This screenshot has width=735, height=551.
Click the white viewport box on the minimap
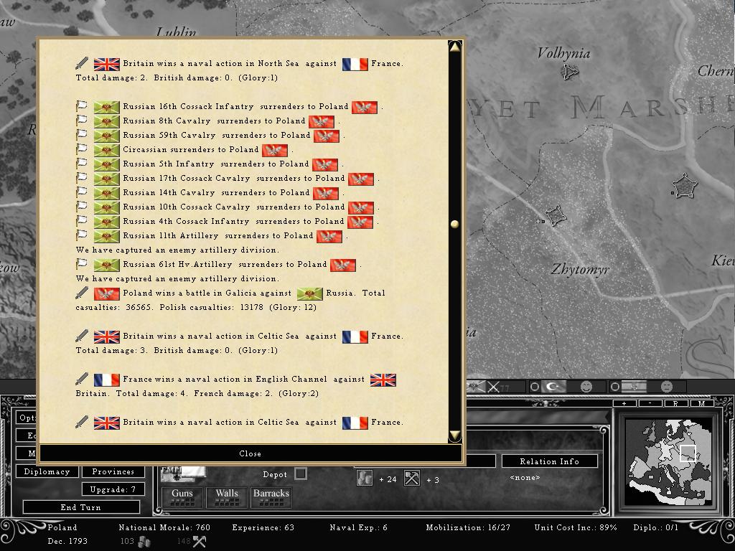[688, 453]
